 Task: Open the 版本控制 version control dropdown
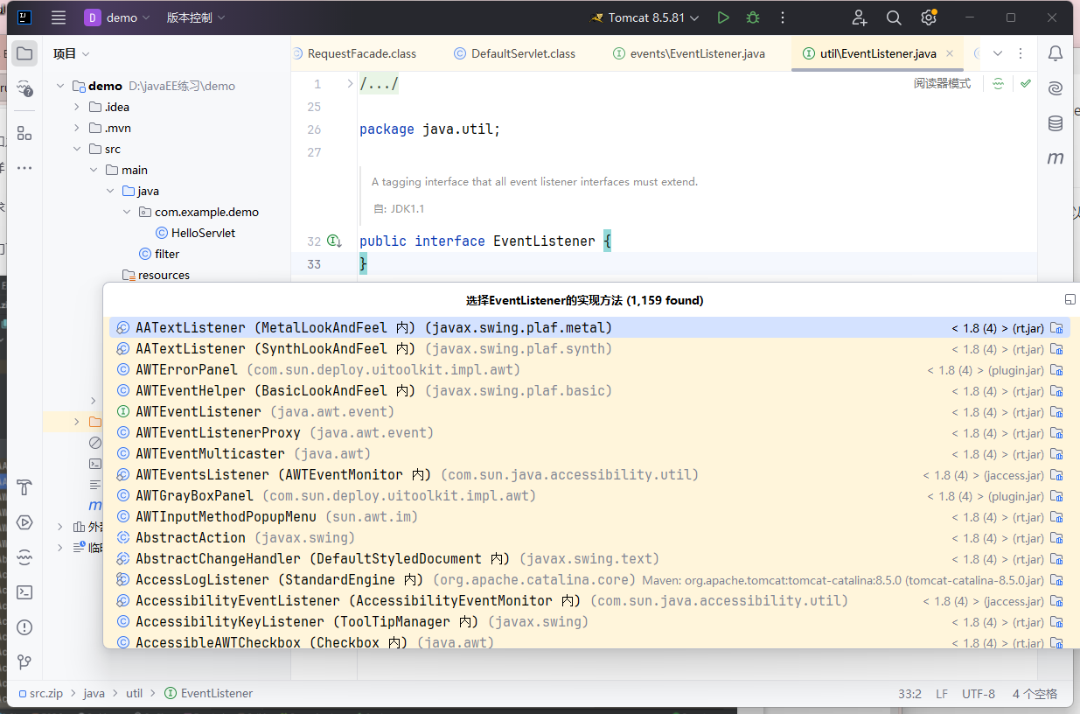[x=196, y=17]
